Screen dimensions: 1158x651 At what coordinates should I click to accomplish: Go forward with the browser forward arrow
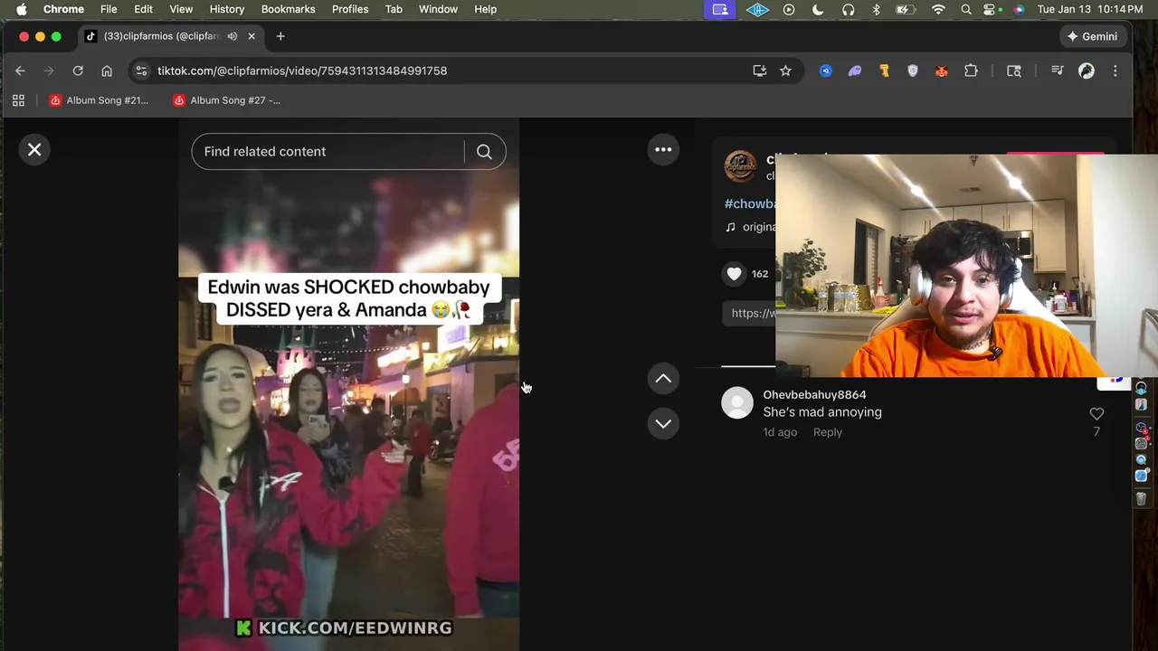coord(49,71)
